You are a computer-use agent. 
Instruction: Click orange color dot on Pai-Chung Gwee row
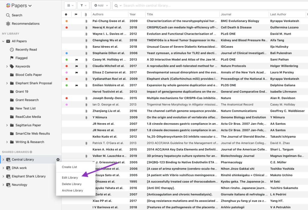pos(66,21)
